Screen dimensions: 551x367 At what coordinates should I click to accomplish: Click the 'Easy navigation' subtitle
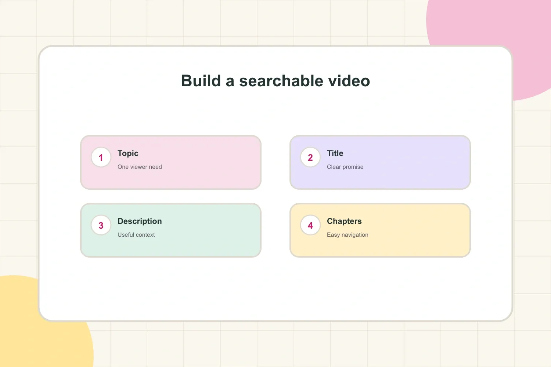347,235
